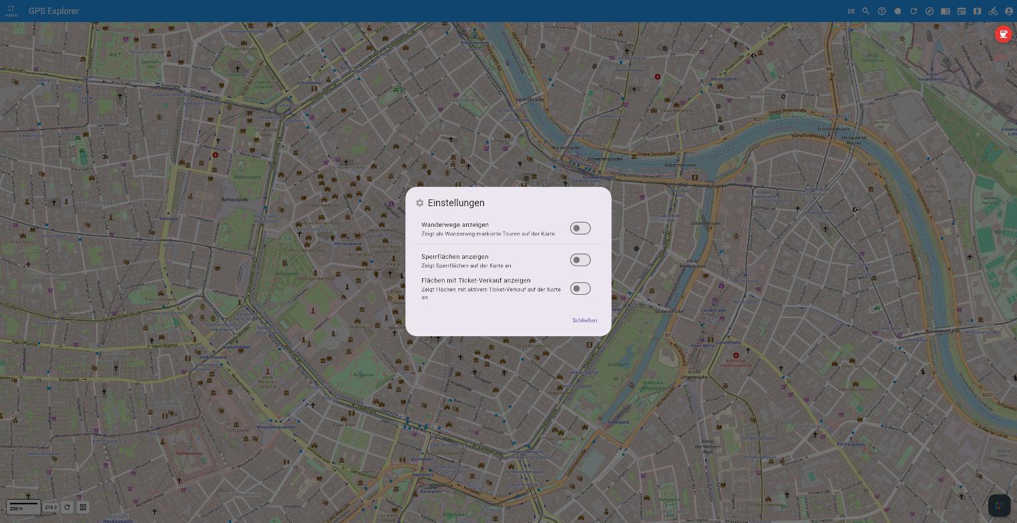The width and height of the screenshot is (1017, 523).
Task: Switch language via the DE button
Action: coord(851,11)
